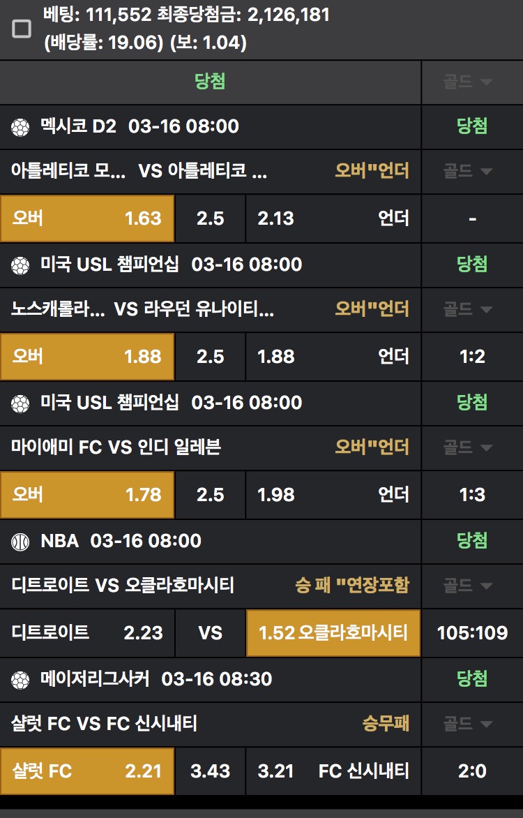Image resolution: width=523 pixels, height=818 pixels.
Task: Select the 샬럿 FC 2.21 win option
Action: click(87, 771)
